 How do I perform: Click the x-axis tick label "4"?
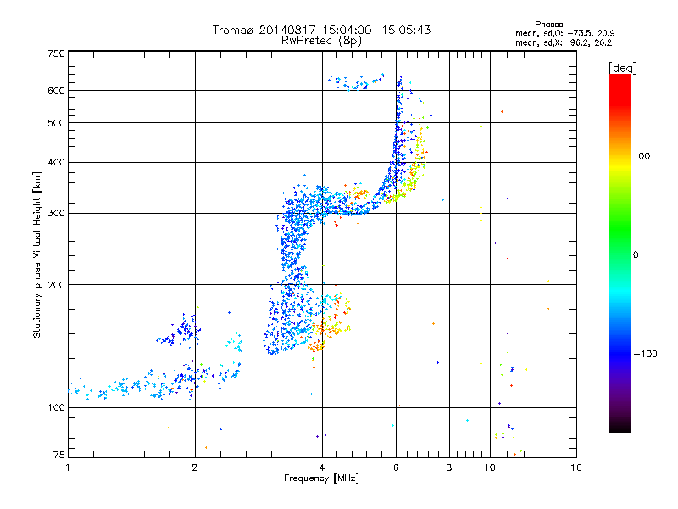click(322, 467)
